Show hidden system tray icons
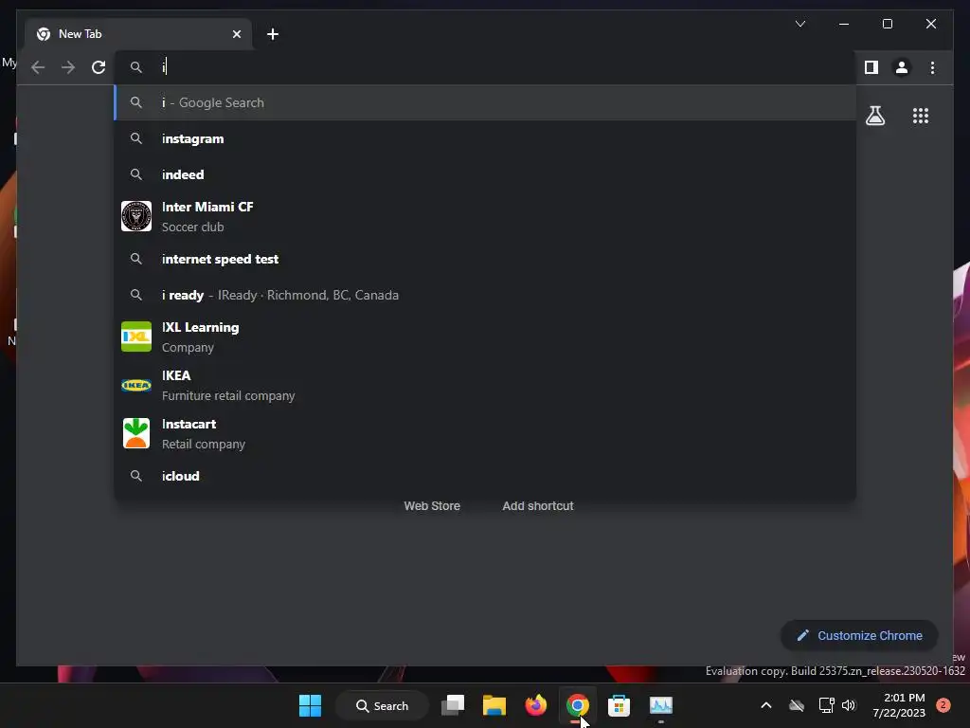 click(x=765, y=705)
